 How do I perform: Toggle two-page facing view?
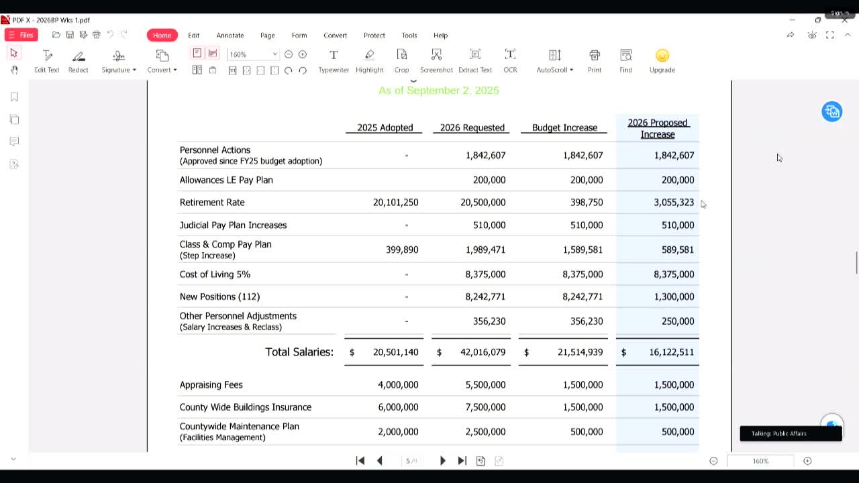[x=197, y=70]
